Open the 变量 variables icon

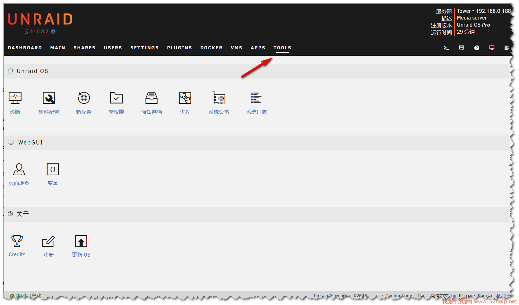click(53, 169)
